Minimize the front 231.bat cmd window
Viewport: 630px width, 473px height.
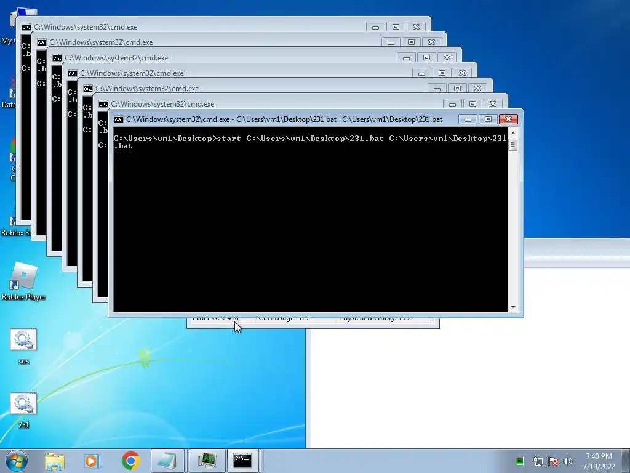[468, 119]
